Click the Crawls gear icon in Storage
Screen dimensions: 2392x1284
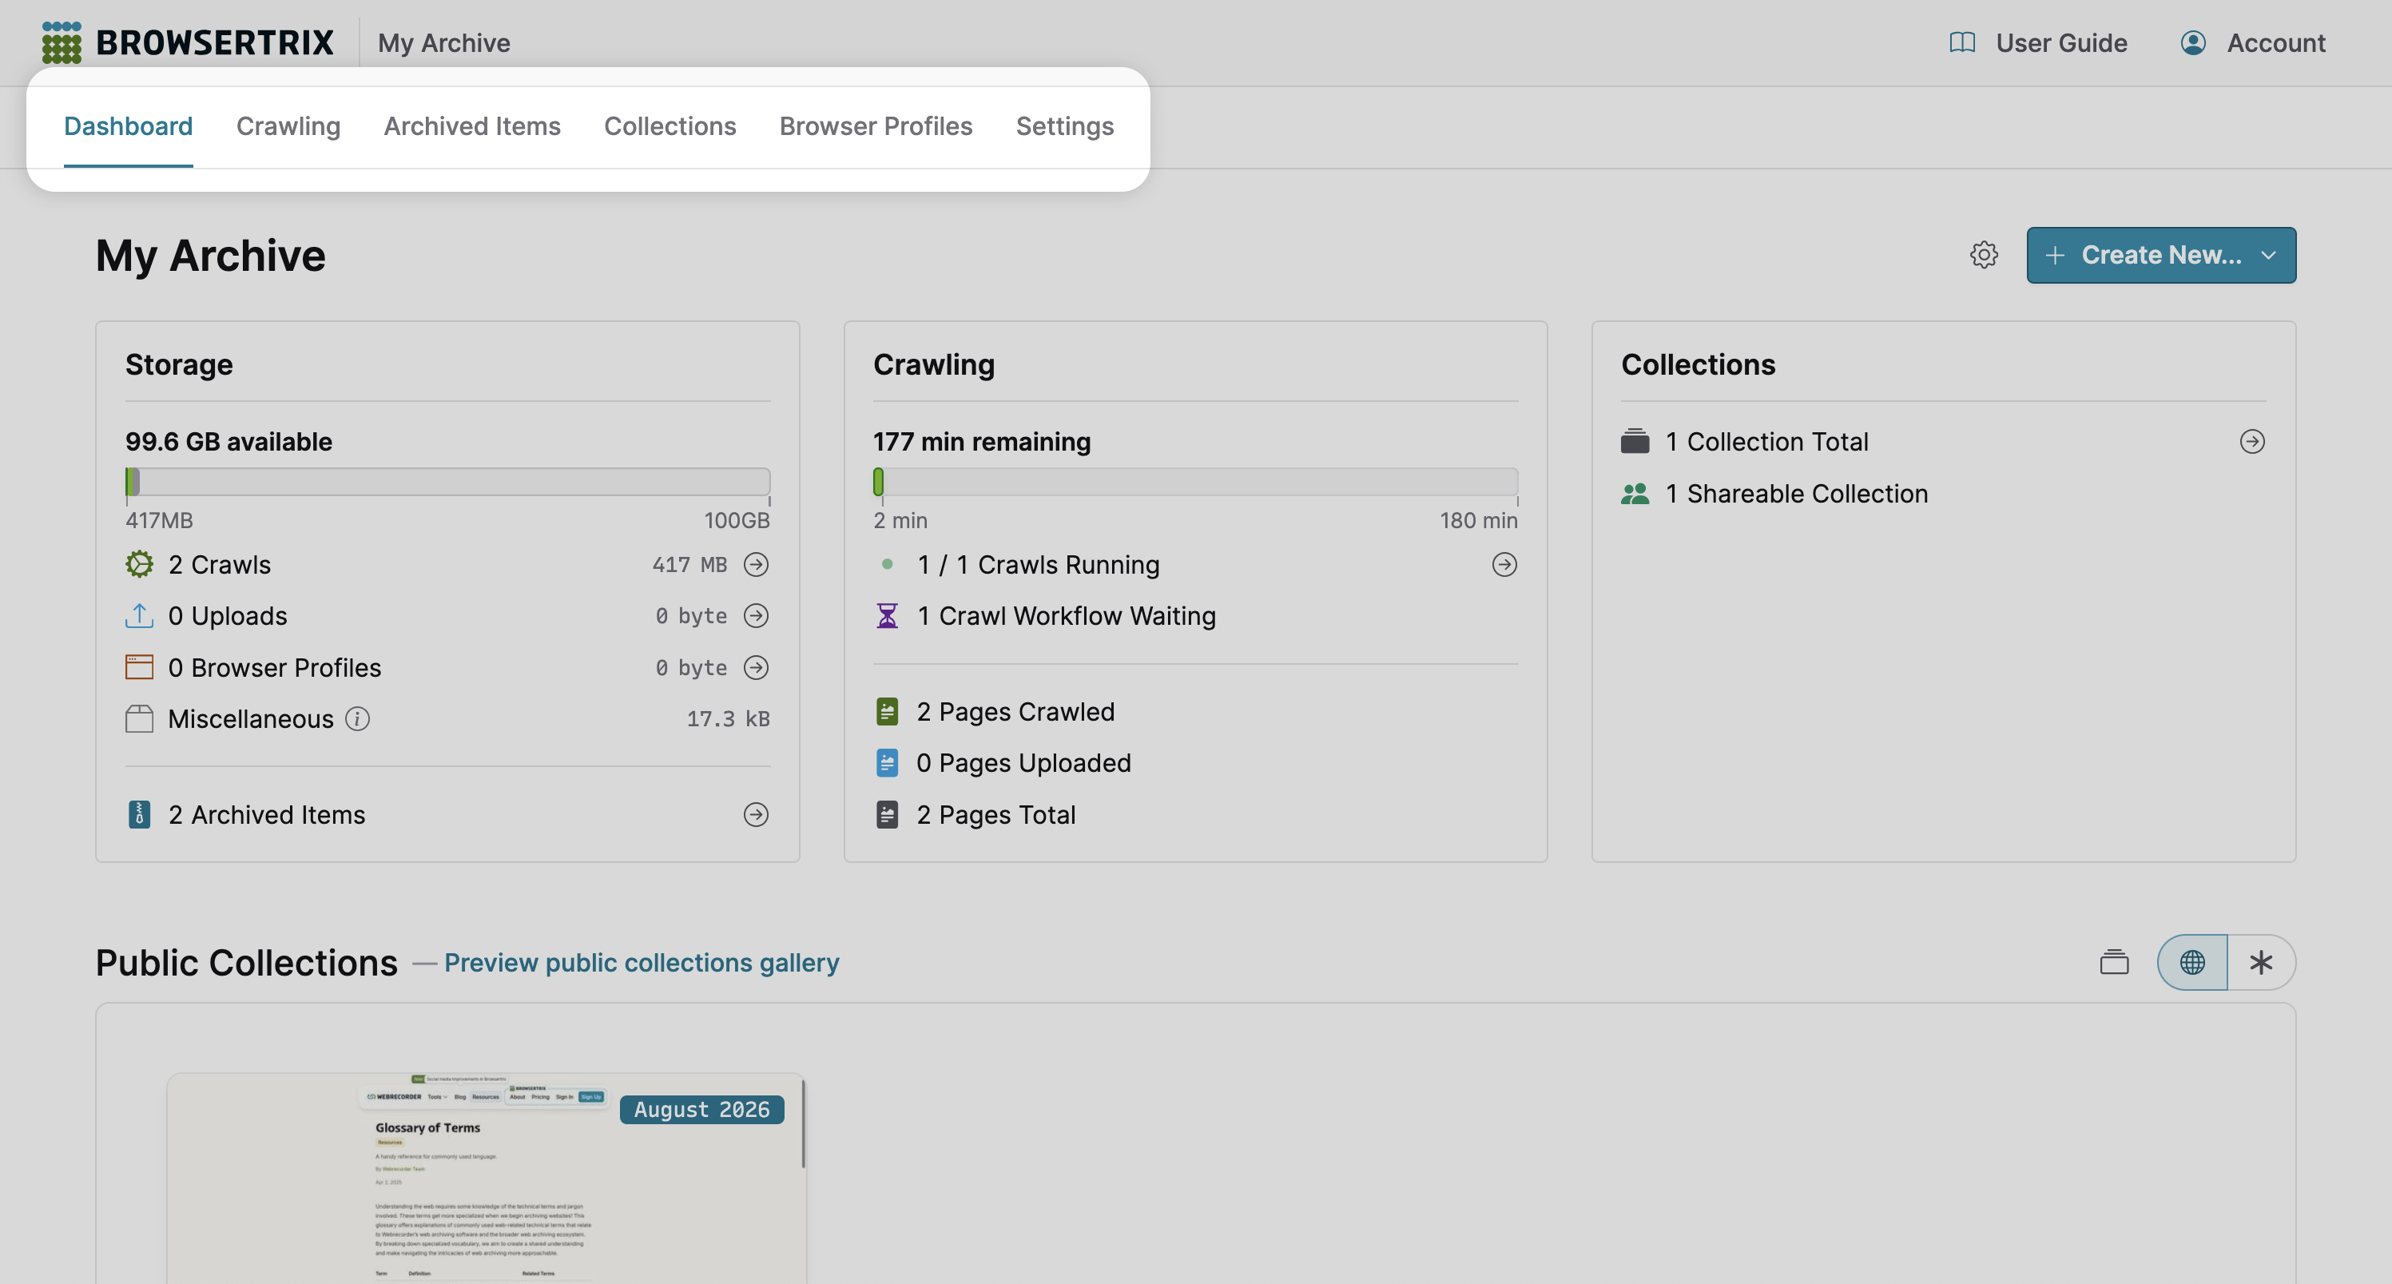coord(139,564)
